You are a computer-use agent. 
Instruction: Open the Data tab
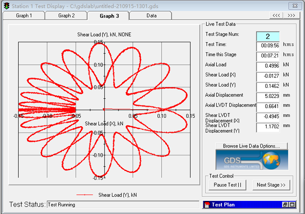[x=151, y=16]
